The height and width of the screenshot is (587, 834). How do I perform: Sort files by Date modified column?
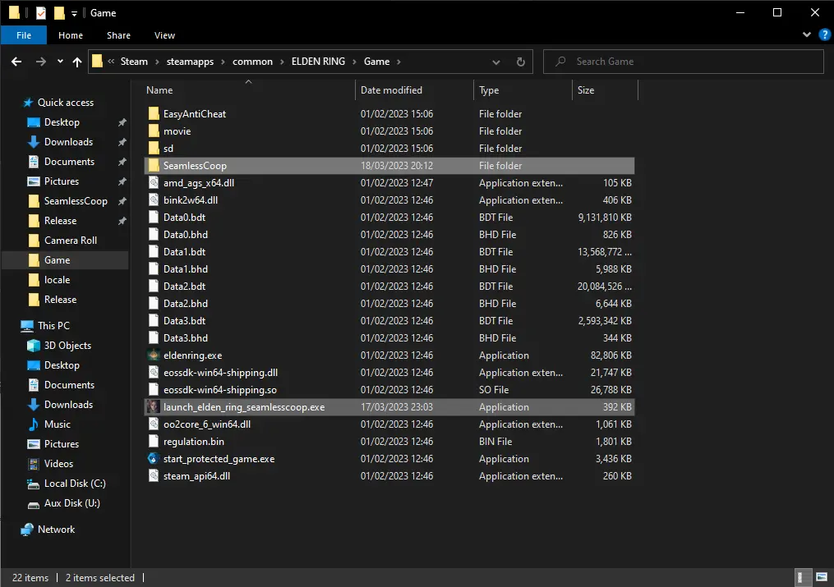point(391,90)
